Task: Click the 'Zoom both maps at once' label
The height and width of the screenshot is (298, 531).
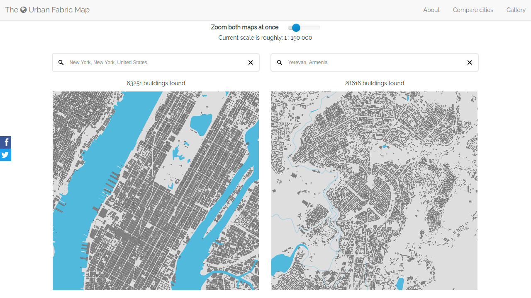Action: click(x=245, y=27)
